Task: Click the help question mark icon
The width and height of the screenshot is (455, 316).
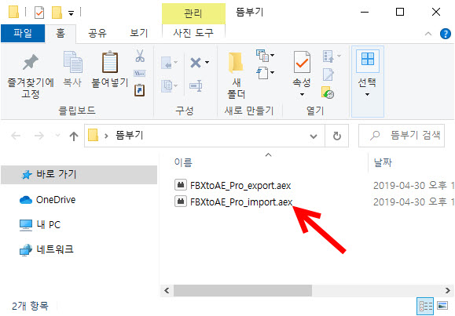Action: point(446,34)
